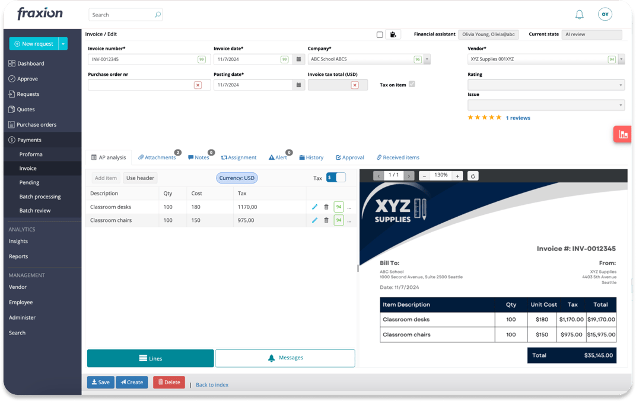Click the red analytics panel icon on right edge
This screenshot has width=636, height=402.
tap(622, 134)
